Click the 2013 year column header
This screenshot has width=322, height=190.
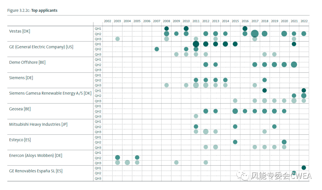point(216,21)
